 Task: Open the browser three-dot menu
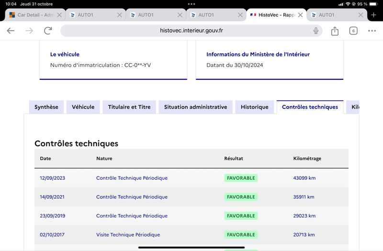pyautogui.click(x=372, y=31)
